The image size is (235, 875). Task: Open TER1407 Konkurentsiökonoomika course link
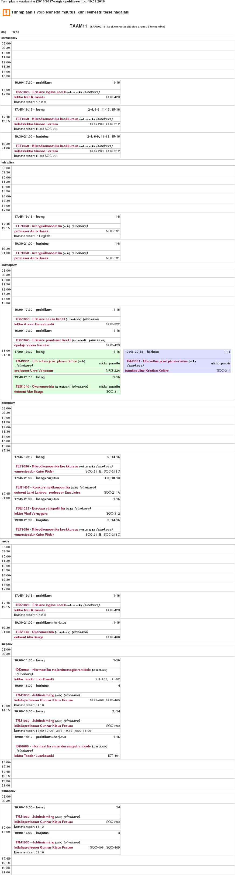tap(43, 487)
